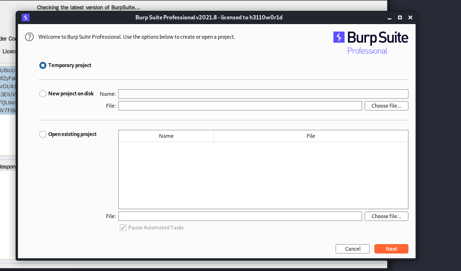Image resolution: width=461 pixels, height=271 pixels.
Task: Sort the project table by Name column
Action: point(166,136)
